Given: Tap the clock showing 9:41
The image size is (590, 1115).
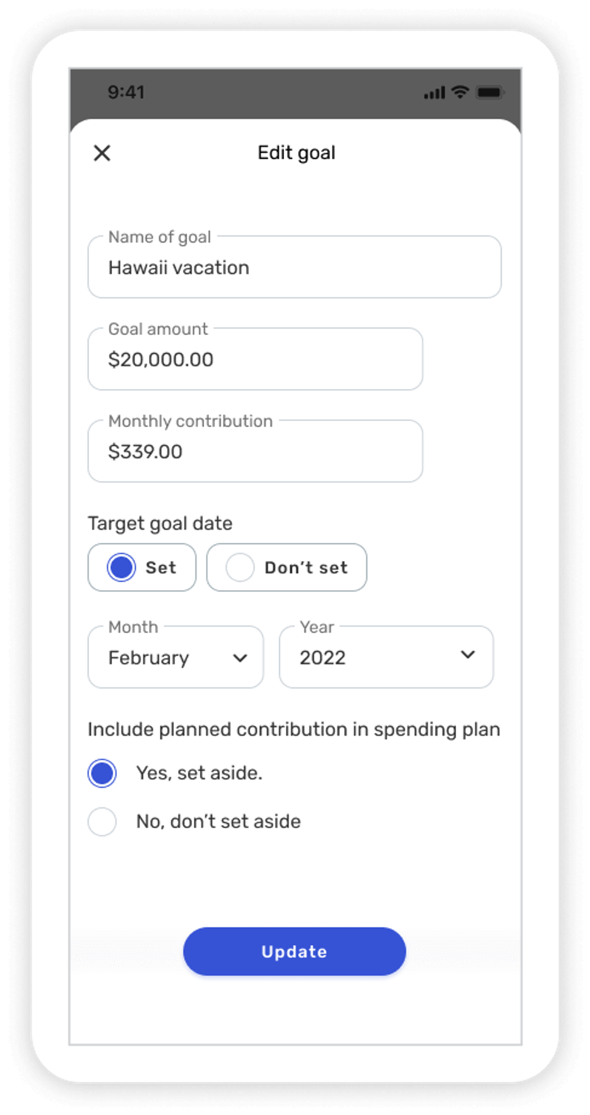Looking at the screenshot, I should 126,92.
